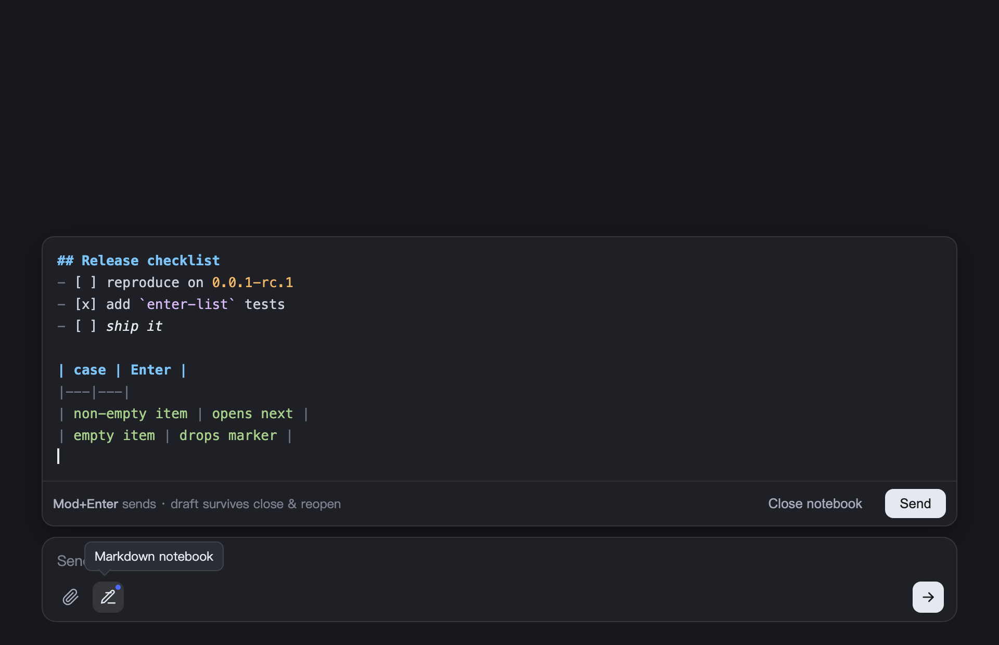Click the 'reproduce on 0.0.1-rc.1' line
Image resolution: width=999 pixels, height=645 pixels.
click(175, 282)
